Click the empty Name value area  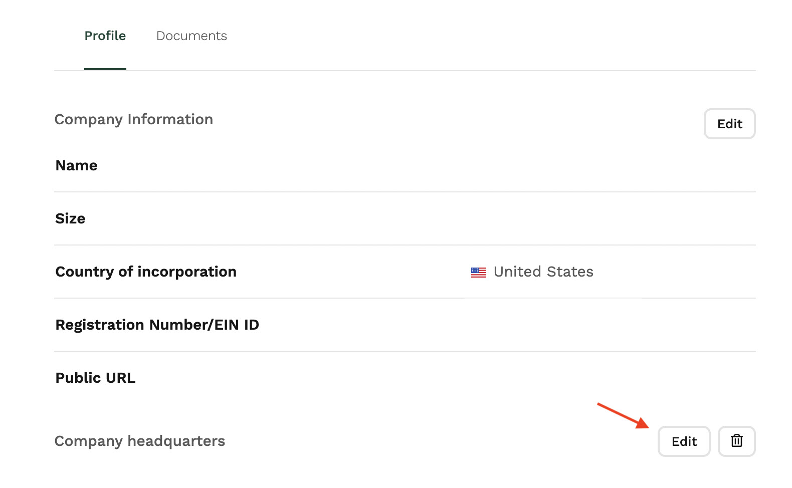coord(610,165)
